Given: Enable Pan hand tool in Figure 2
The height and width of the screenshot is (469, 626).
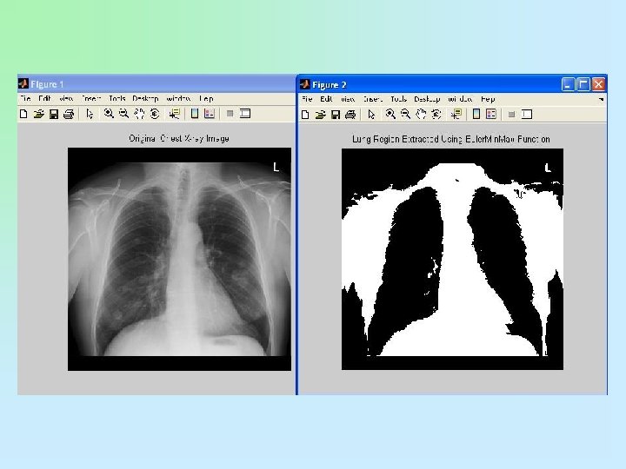Looking at the screenshot, I should click(x=421, y=115).
